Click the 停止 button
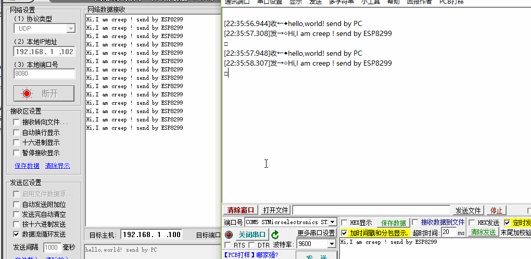Screen dimensions: 531x259 pos(496,210)
